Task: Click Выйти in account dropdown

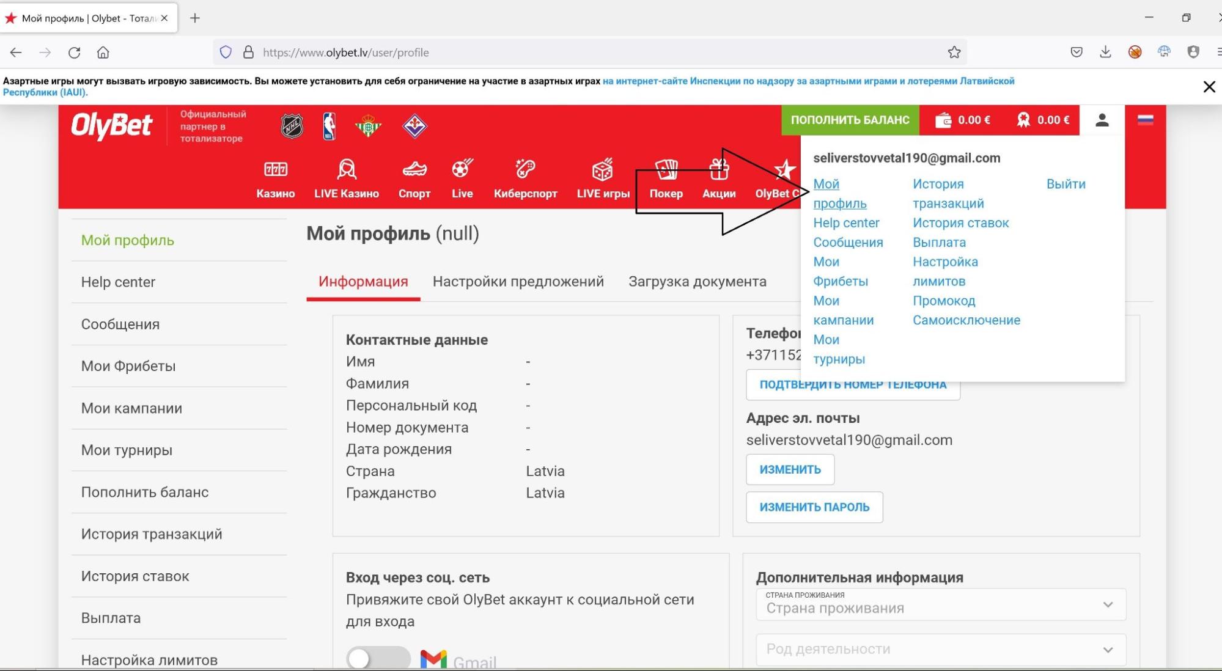Action: click(x=1066, y=184)
